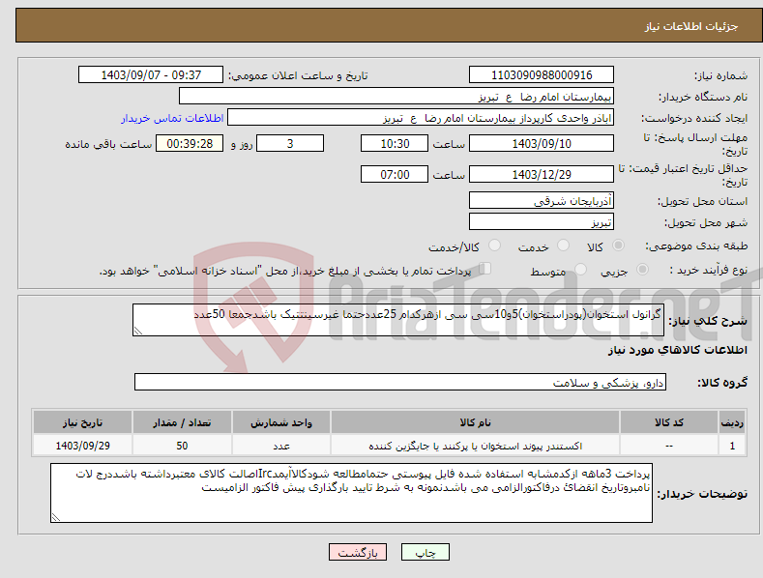763x578 pixels.
Task: Click the تعداد / مقدار column header
Action: click(182, 422)
